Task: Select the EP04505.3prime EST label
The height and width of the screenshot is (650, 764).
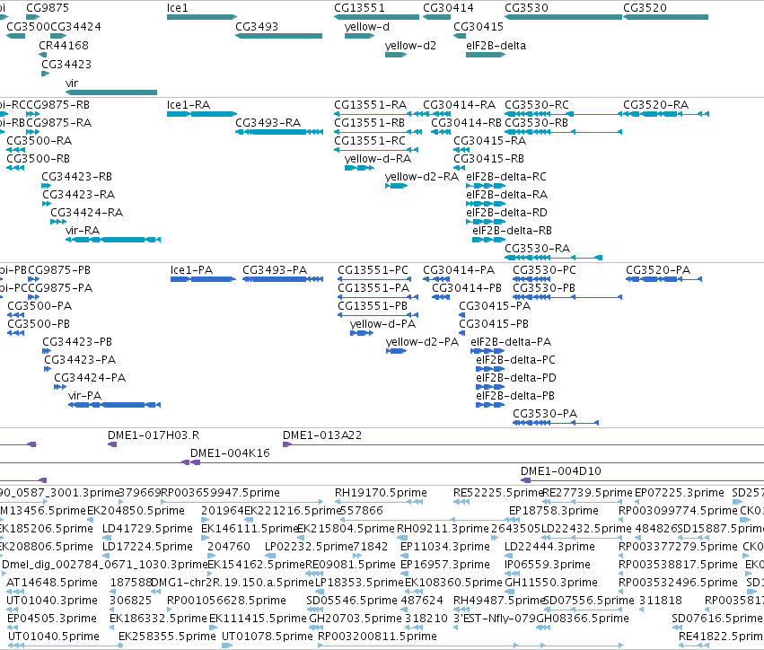Action: [x=52, y=619]
